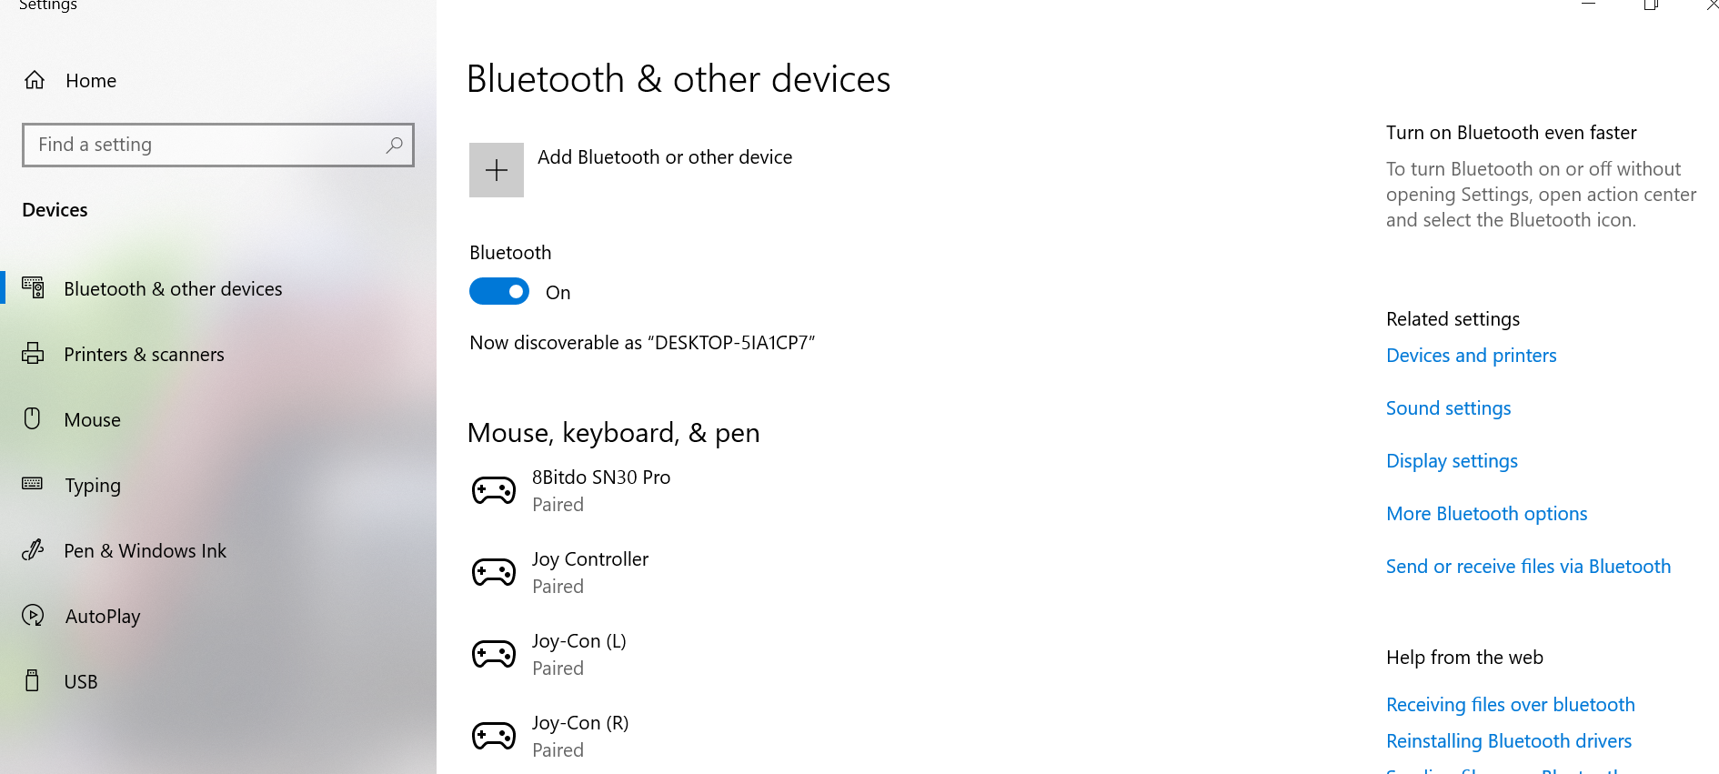This screenshot has width=1719, height=774.
Task: Click the Pen & Windows Ink icon
Action: point(33,549)
